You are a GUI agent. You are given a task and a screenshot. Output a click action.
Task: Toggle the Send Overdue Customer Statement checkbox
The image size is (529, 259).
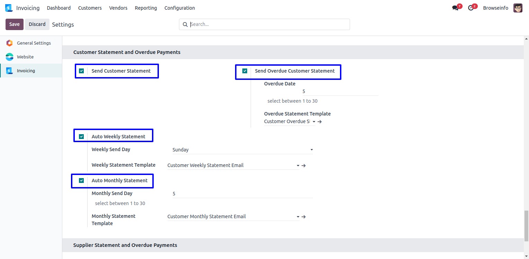(x=245, y=71)
